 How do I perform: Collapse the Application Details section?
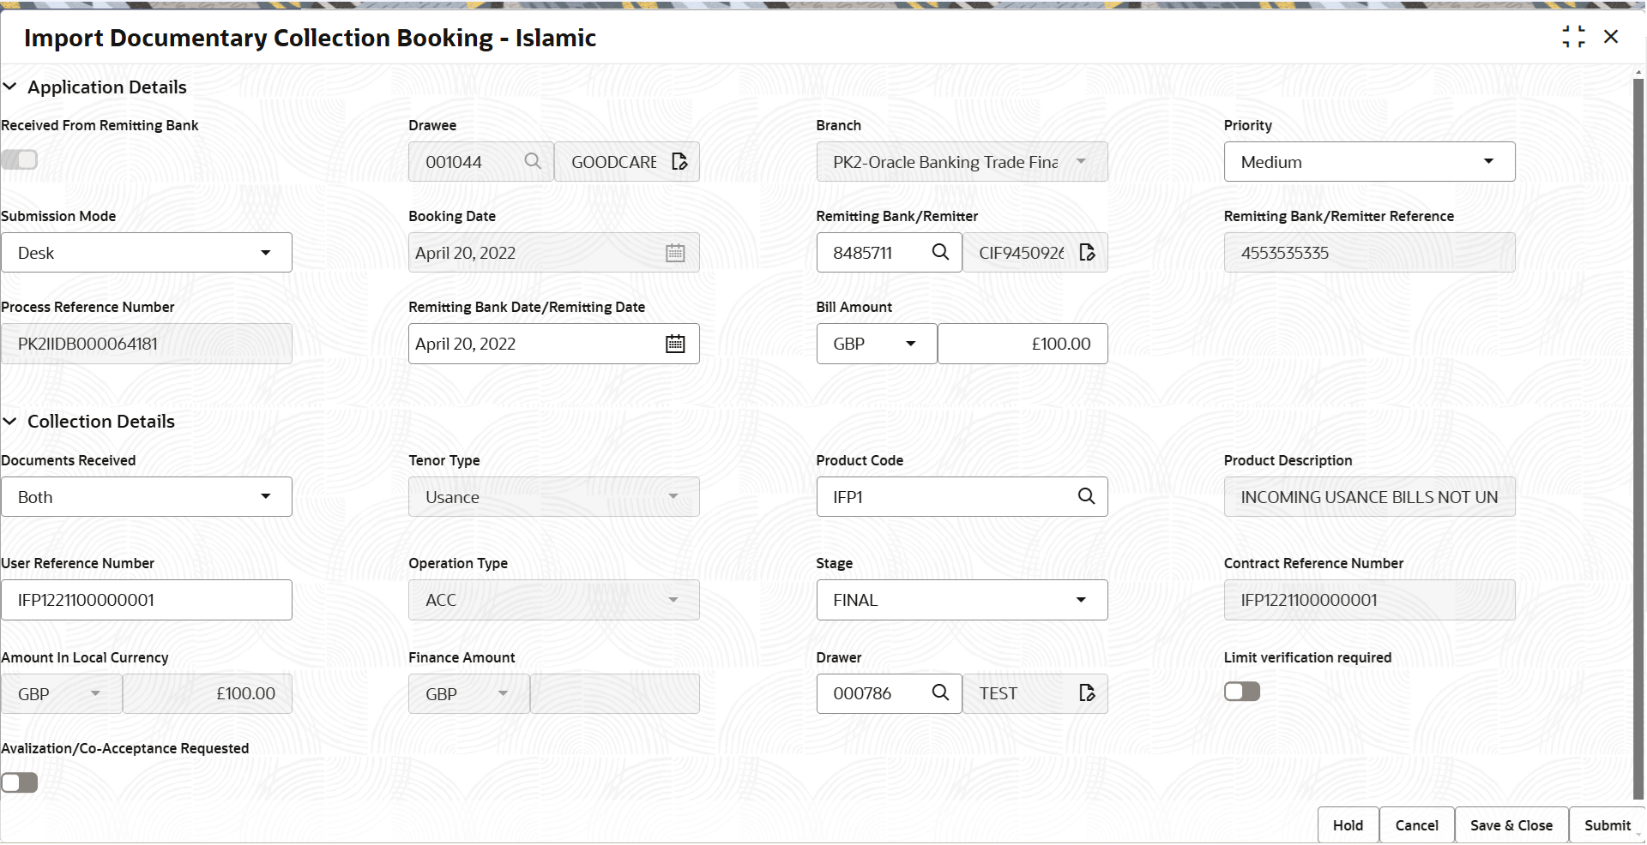point(9,87)
